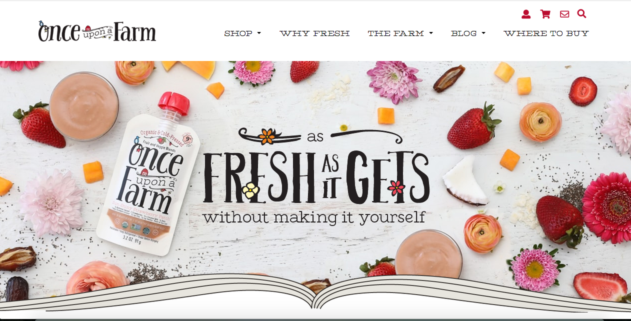The width and height of the screenshot is (631, 321).
Task: Click the Once Upon a Farm logo
Action: (x=97, y=31)
